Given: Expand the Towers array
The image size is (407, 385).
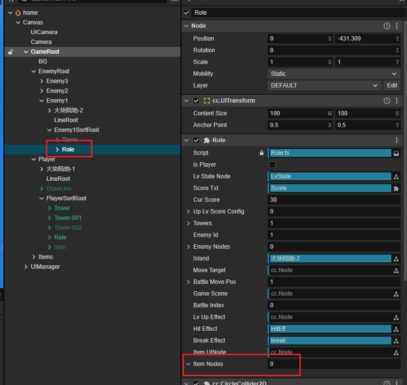Looking at the screenshot, I should tap(188, 223).
